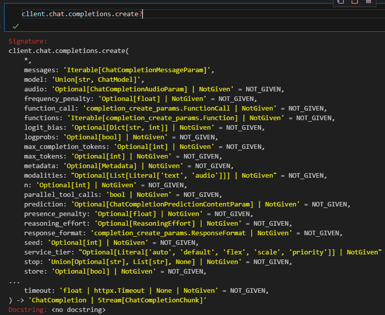385x315 pixels.
Task: Click the 'response_format' parameter line
Action: [x=183, y=233]
